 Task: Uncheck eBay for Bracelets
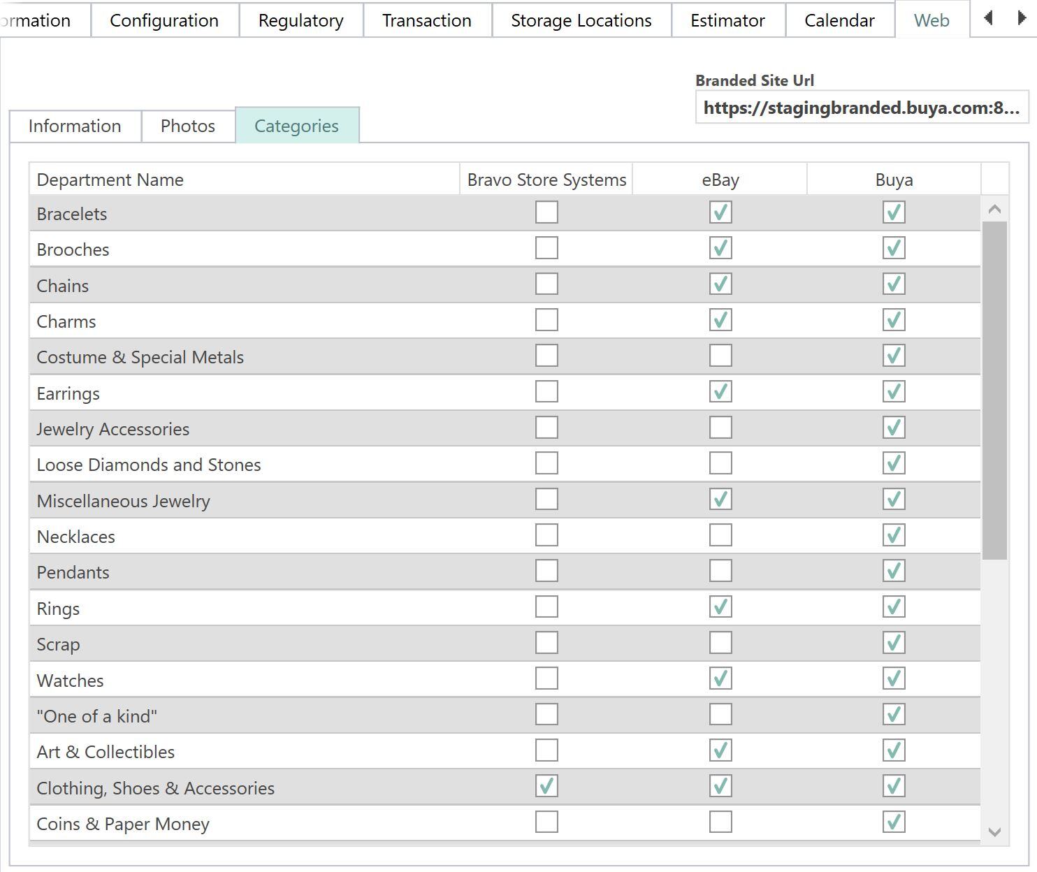pos(720,212)
